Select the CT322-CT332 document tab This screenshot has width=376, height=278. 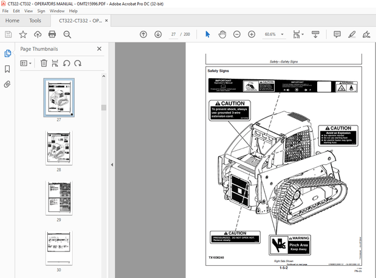80,21
